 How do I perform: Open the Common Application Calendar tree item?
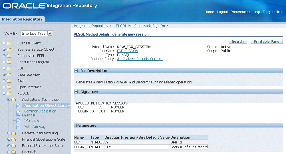39,113
